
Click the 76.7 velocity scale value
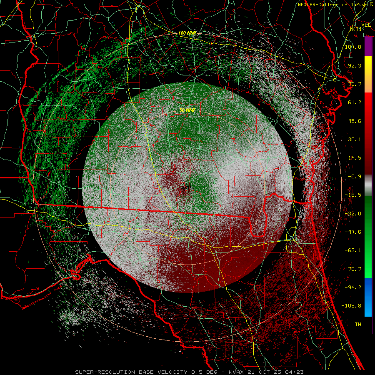point(355,84)
